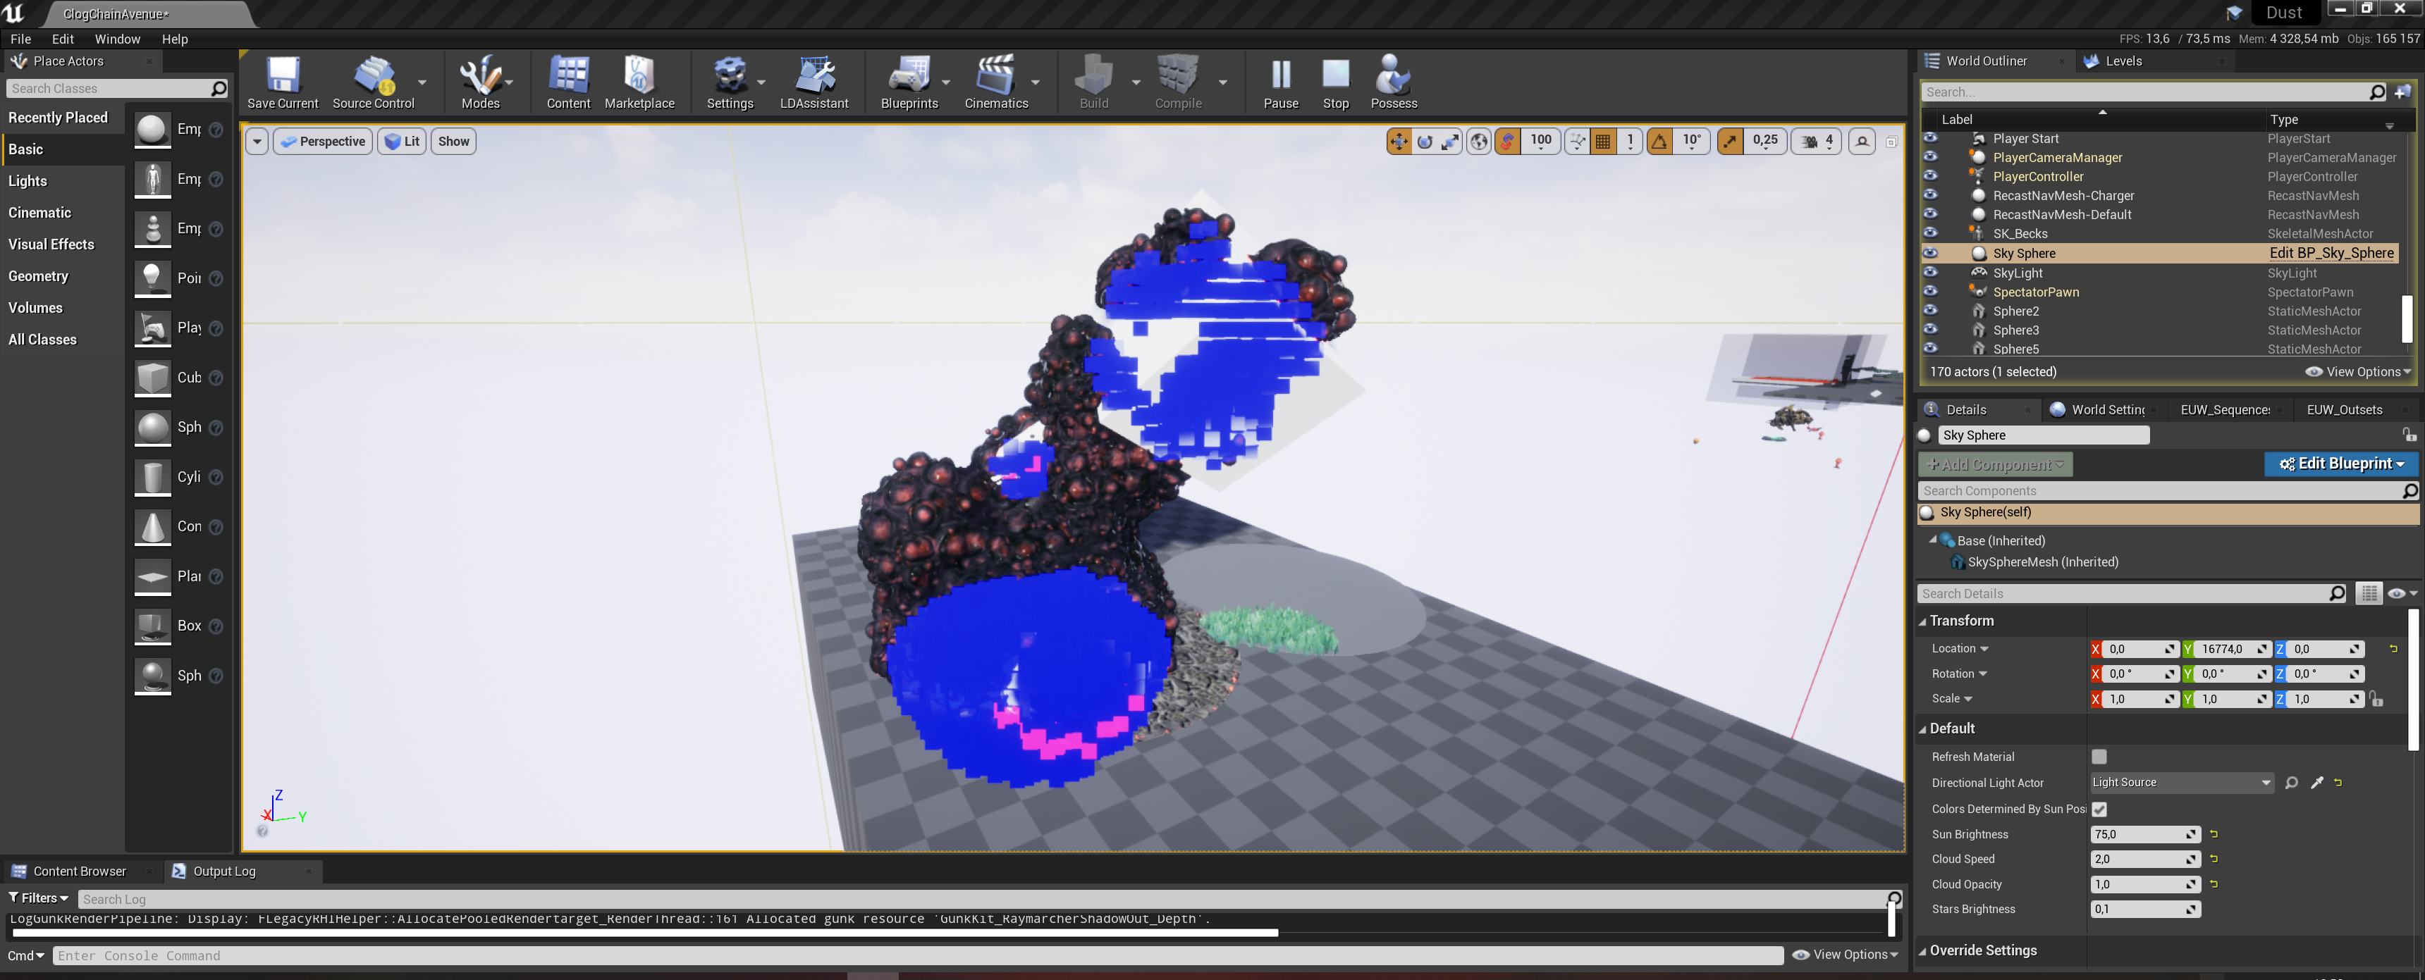
Task: Open the Marketplace icon
Action: [x=639, y=82]
